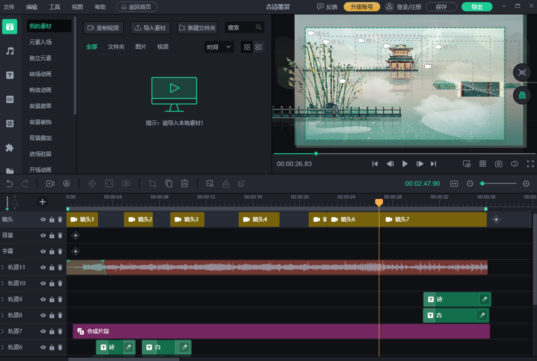Click the lock icon on the preview's right edge
This screenshot has width=537, height=361.
[522, 95]
